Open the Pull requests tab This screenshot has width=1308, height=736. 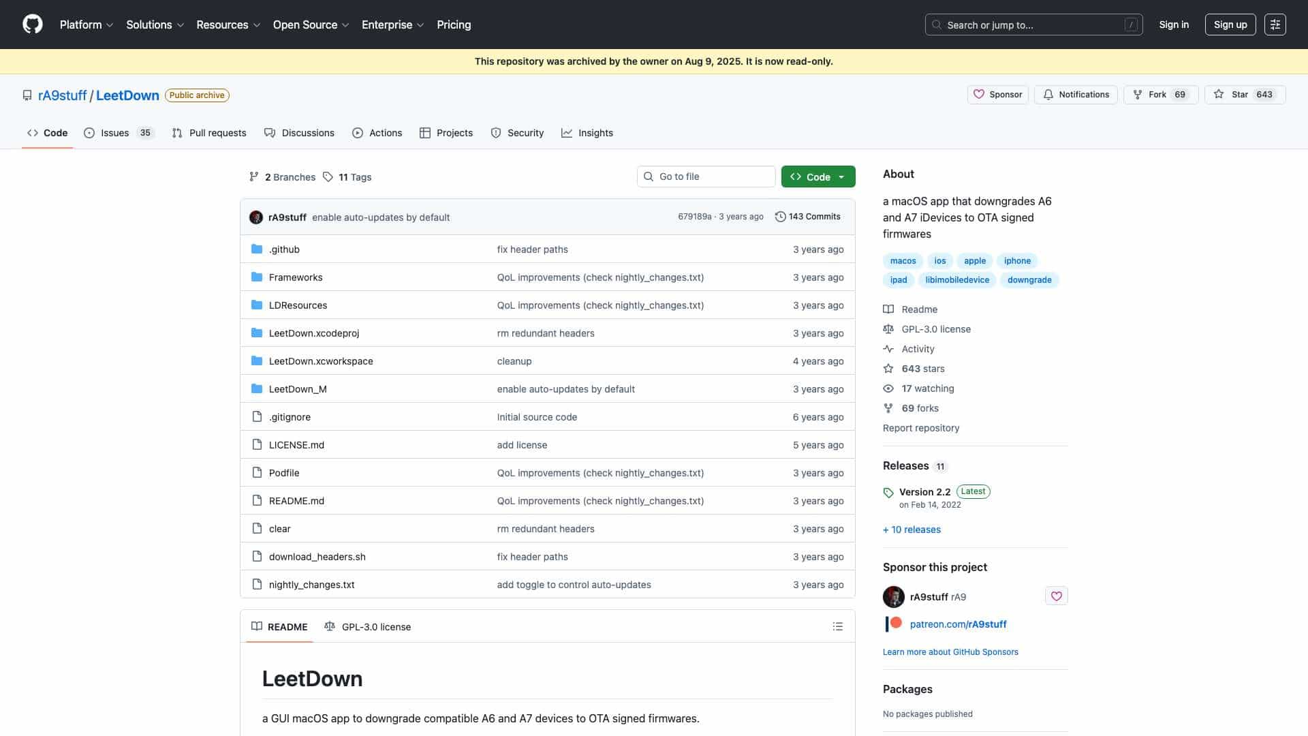(x=209, y=133)
